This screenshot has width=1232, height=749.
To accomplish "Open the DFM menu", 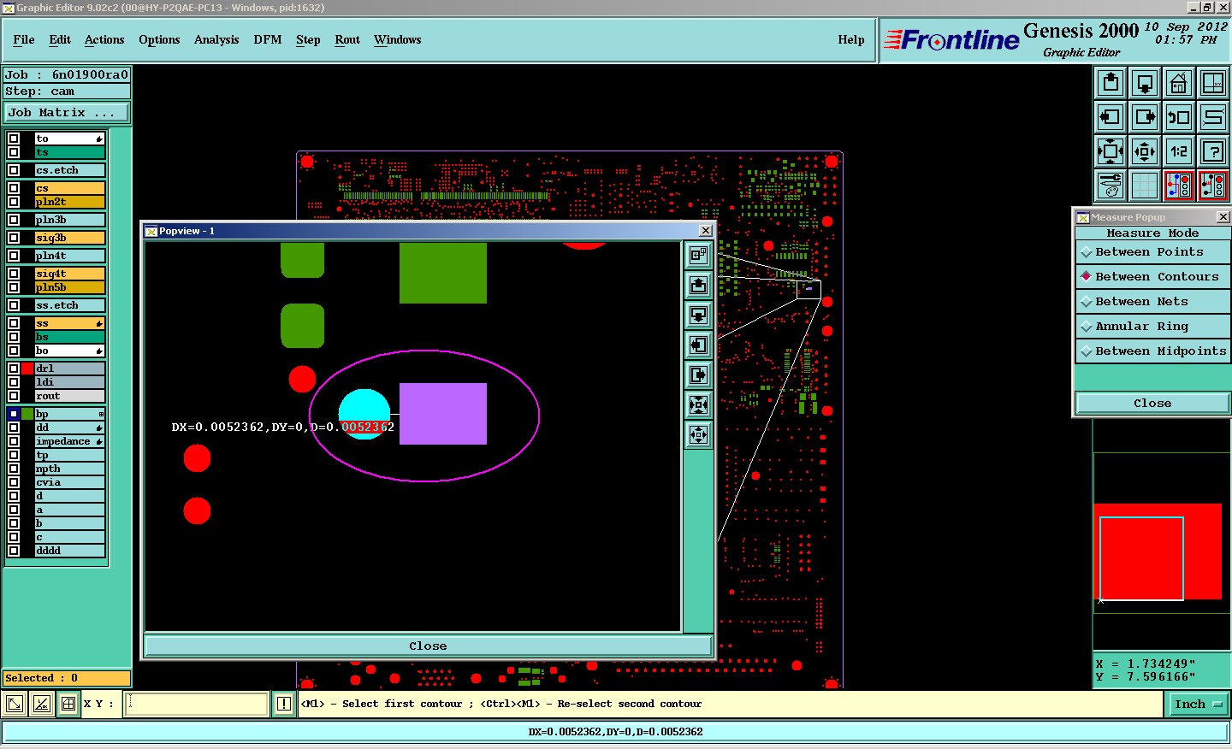I will (x=268, y=39).
